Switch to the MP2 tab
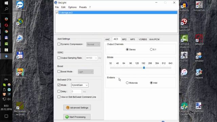This screenshot has width=217, height=122. coord(124,39)
